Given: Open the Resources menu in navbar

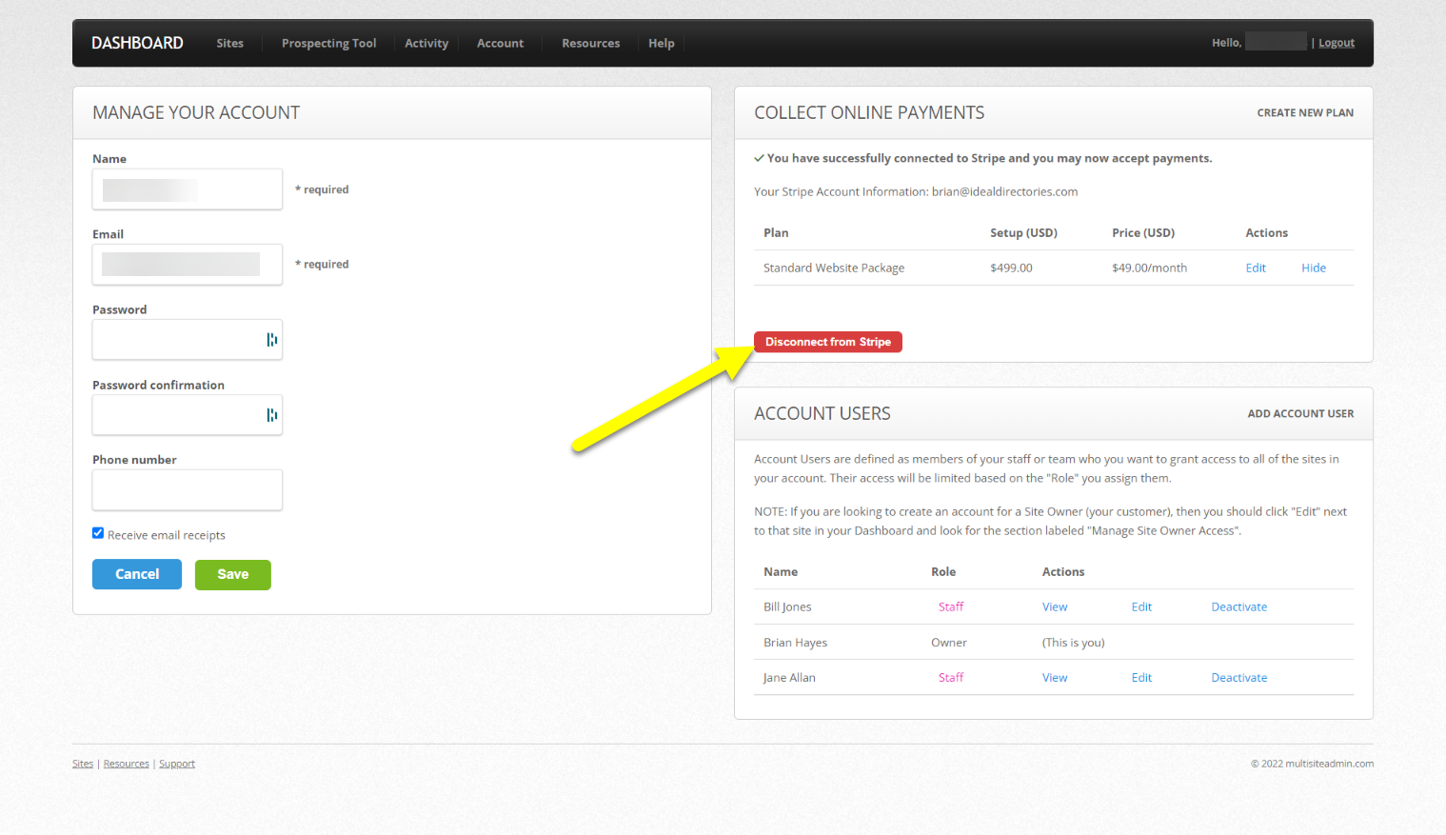Looking at the screenshot, I should coord(590,43).
